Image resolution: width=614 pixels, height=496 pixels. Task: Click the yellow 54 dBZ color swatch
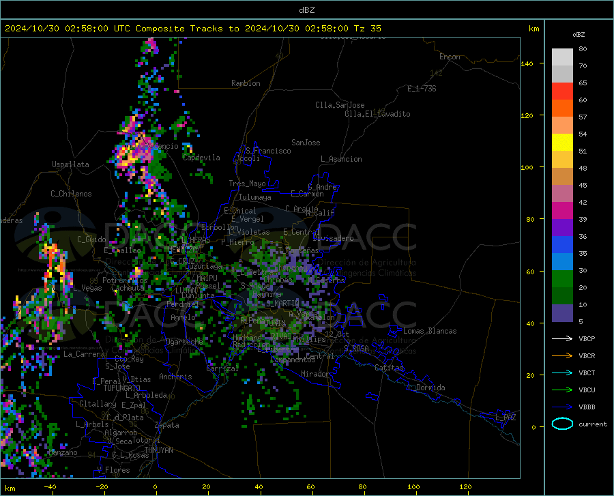[x=562, y=142]
